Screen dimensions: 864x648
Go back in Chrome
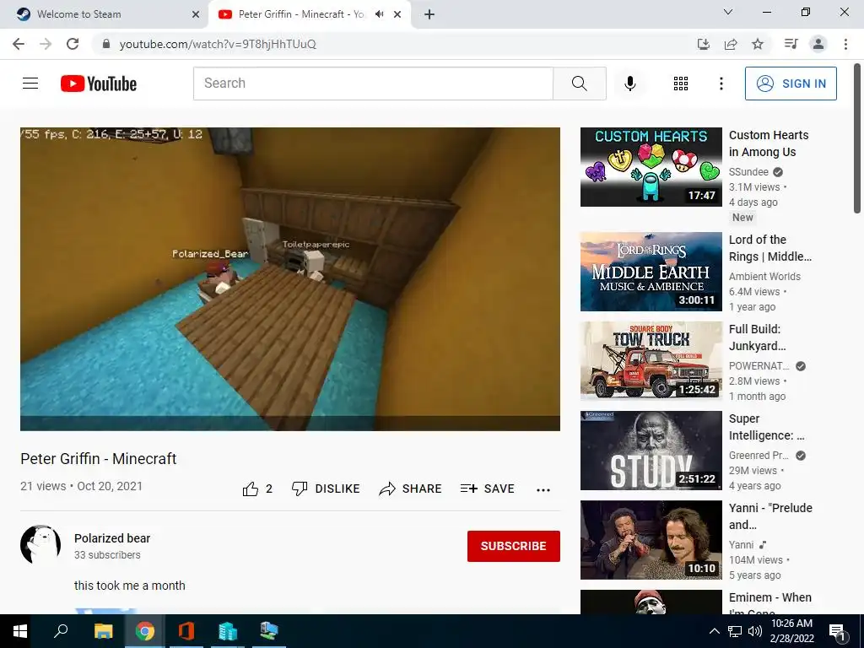(19, 44)
